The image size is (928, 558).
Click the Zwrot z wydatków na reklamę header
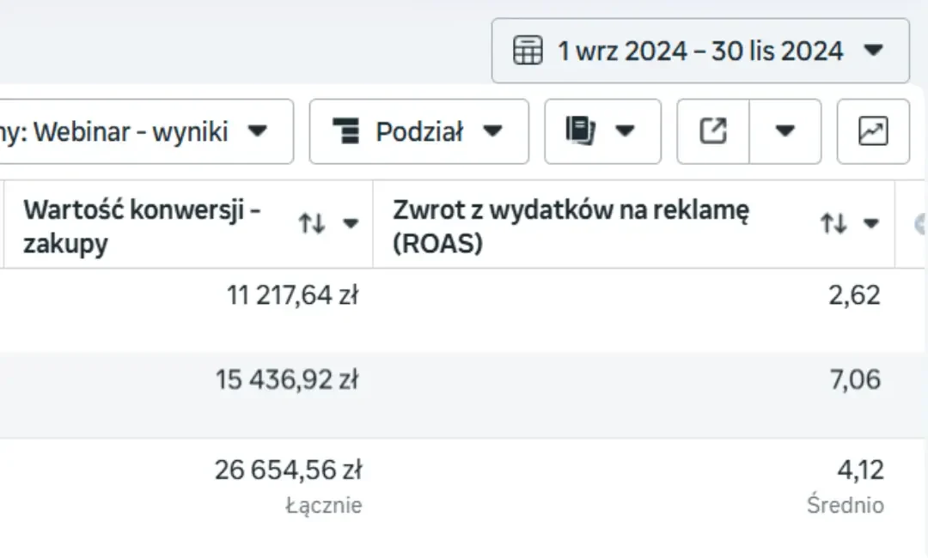[x=571, y=227]
